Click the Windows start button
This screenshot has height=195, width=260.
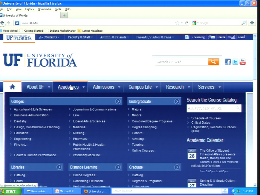tap(10, 191)
